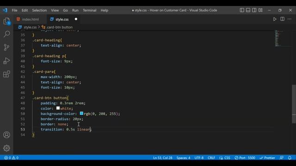Change encoding via UTF-8 status item

click(199, 158)
